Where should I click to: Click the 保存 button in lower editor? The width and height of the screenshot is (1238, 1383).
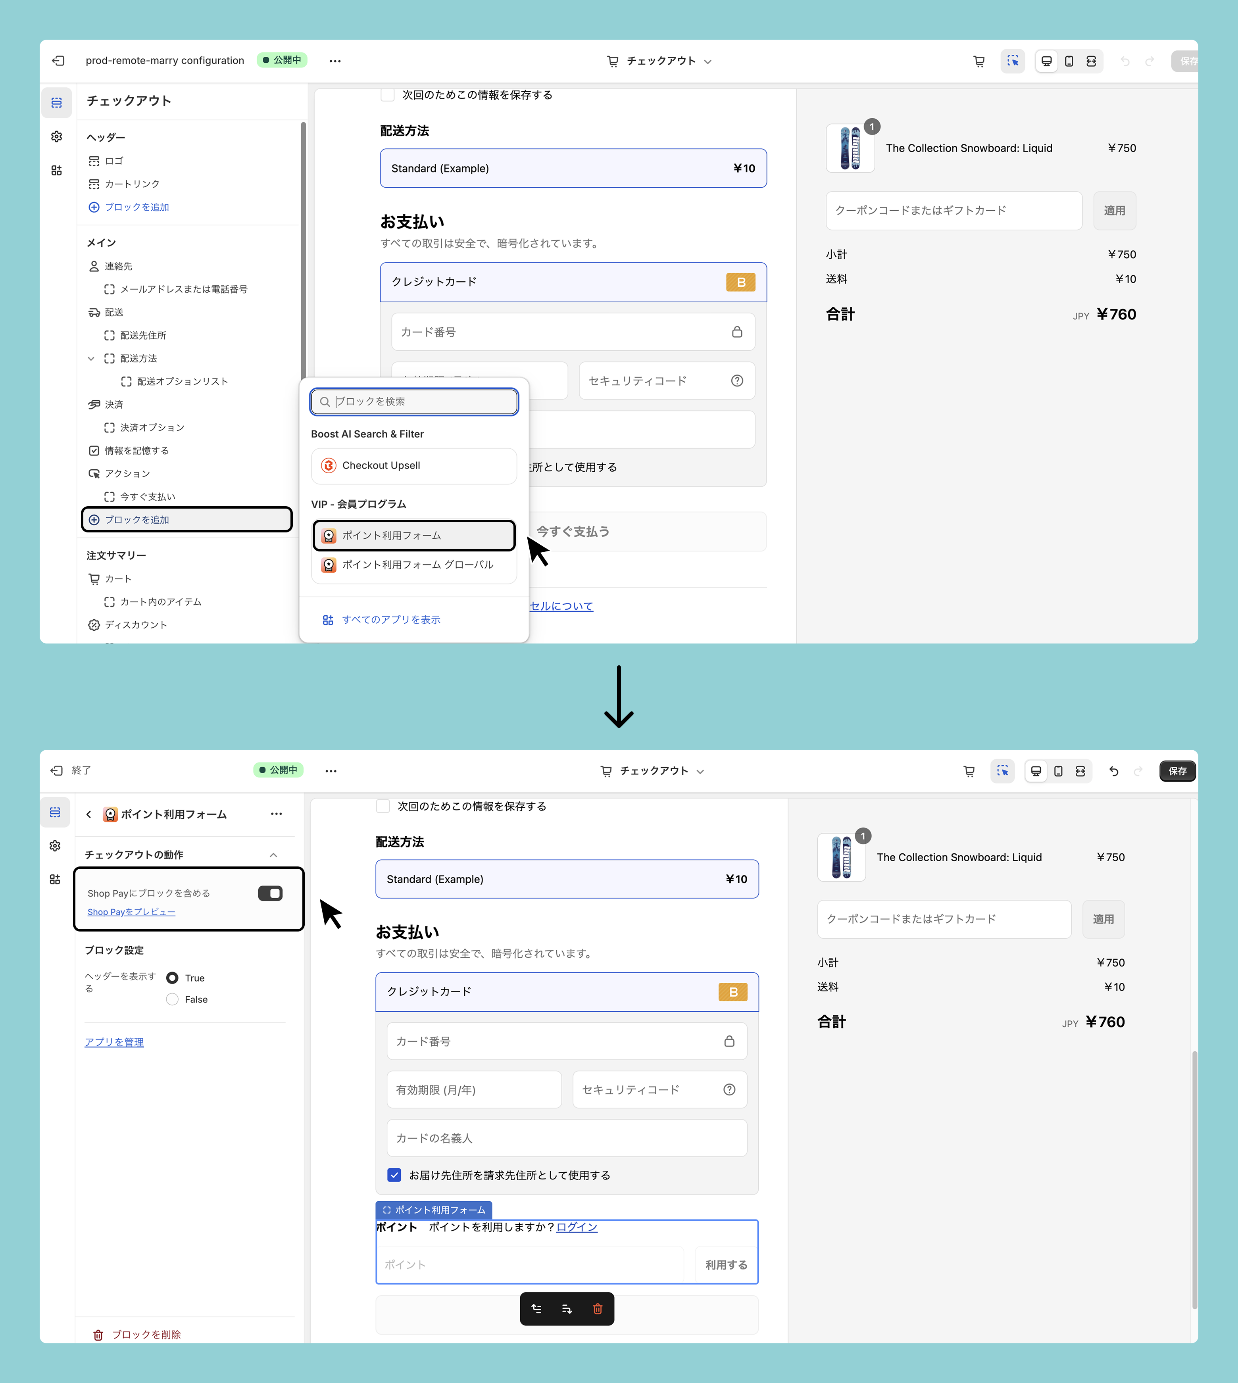point(1177,771)
